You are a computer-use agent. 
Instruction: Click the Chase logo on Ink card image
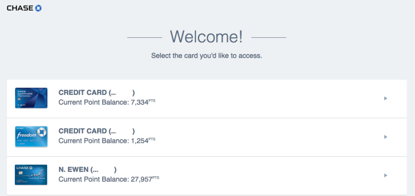click(24, 168)
